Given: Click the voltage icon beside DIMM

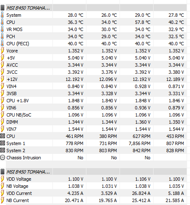Looking at the screenshot, I should click(3, 122).
